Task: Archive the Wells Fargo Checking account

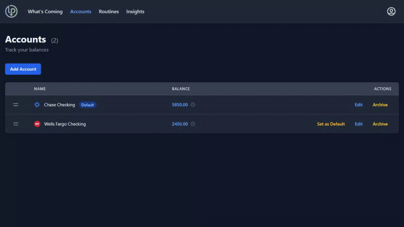Action: click(380, 124)
